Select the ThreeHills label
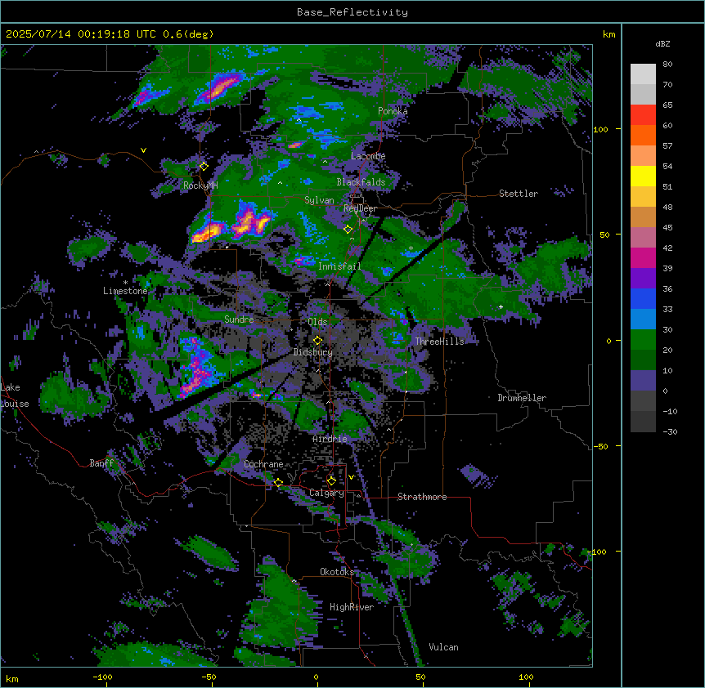705x688 pixels. 439,342
